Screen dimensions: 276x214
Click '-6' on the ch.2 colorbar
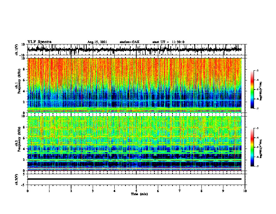pyautogui.click(x=257, y=157)
